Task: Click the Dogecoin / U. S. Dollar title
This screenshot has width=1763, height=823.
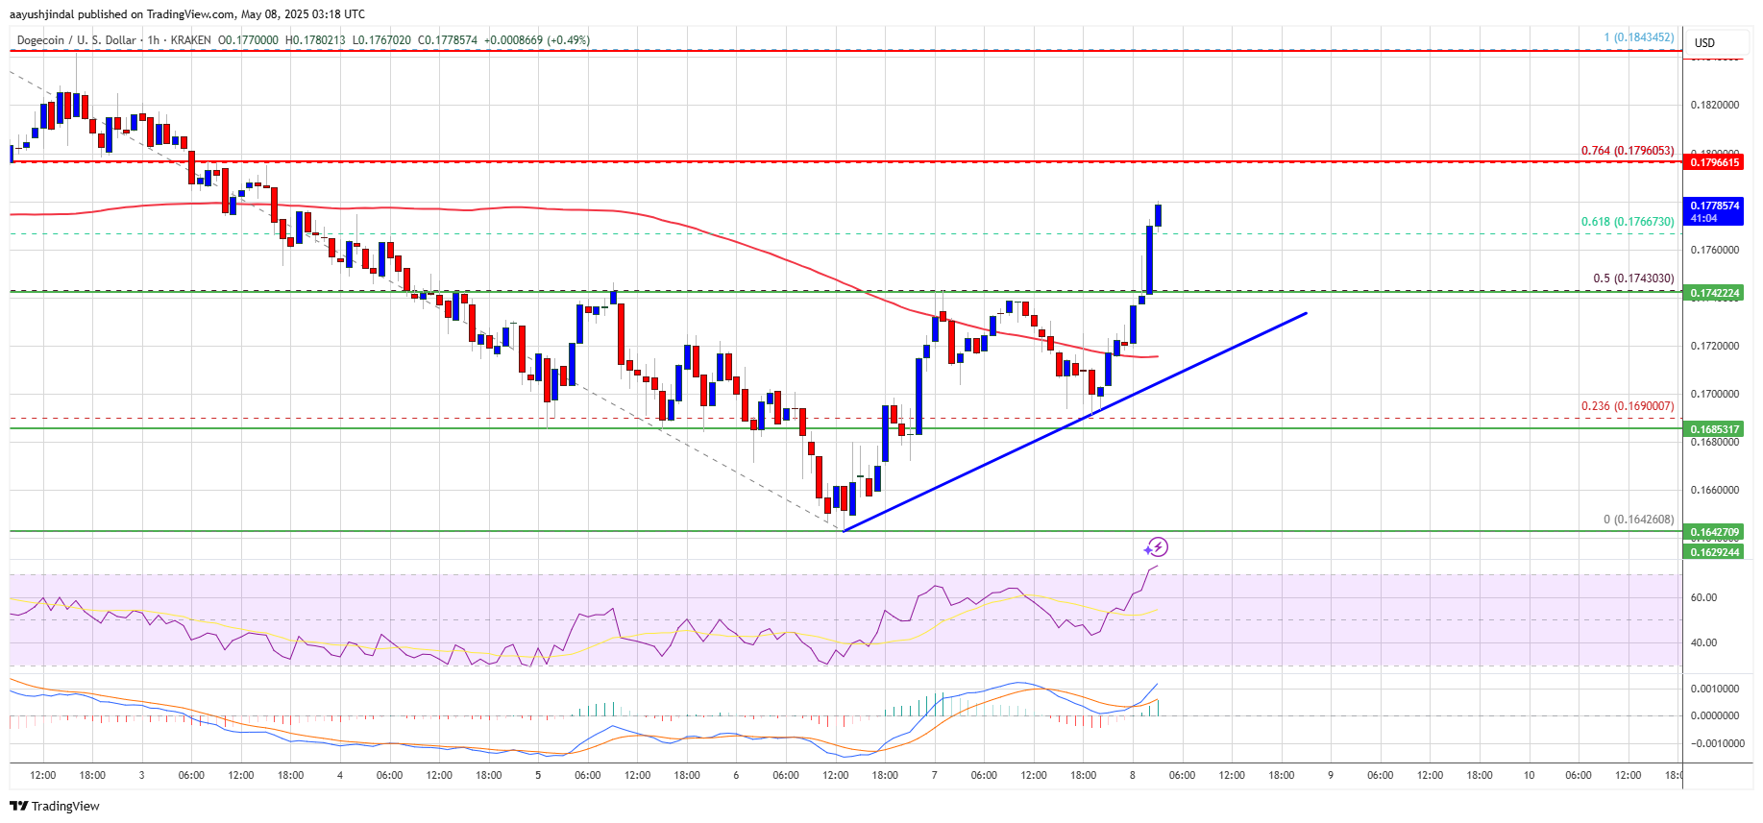Action: [x=76, y=40]
